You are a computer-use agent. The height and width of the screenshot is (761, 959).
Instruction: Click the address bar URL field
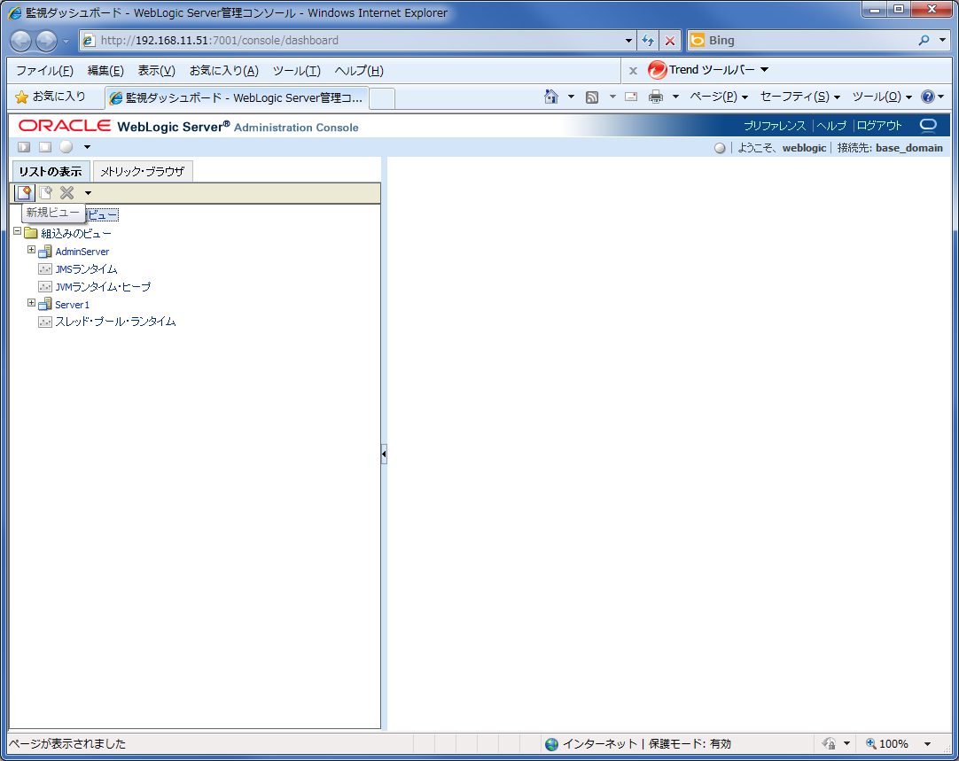click(x=360, y=41)
